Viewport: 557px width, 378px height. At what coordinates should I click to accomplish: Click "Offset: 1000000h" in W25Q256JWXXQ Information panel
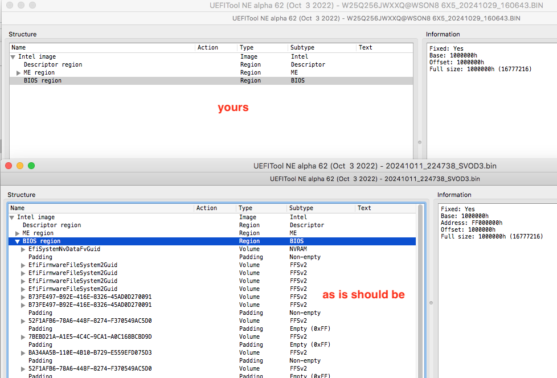[456, 62]
